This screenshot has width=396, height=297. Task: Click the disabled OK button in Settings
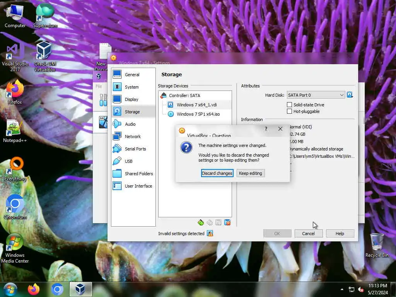pyautogui.click(x=277, y=233)
